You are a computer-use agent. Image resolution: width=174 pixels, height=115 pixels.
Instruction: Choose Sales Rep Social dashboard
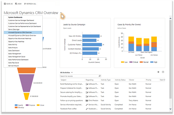[13, 63]
